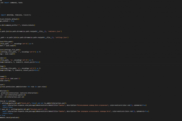
Task: Click the 'dump(settings, f' line
Action: (20, 70)
